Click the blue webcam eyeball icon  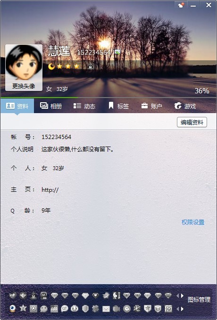[x=12, y=309]
